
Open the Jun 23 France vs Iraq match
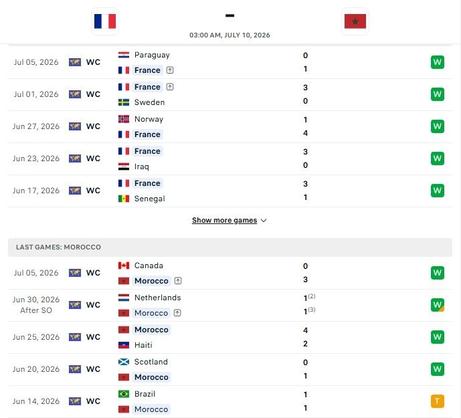230,159
